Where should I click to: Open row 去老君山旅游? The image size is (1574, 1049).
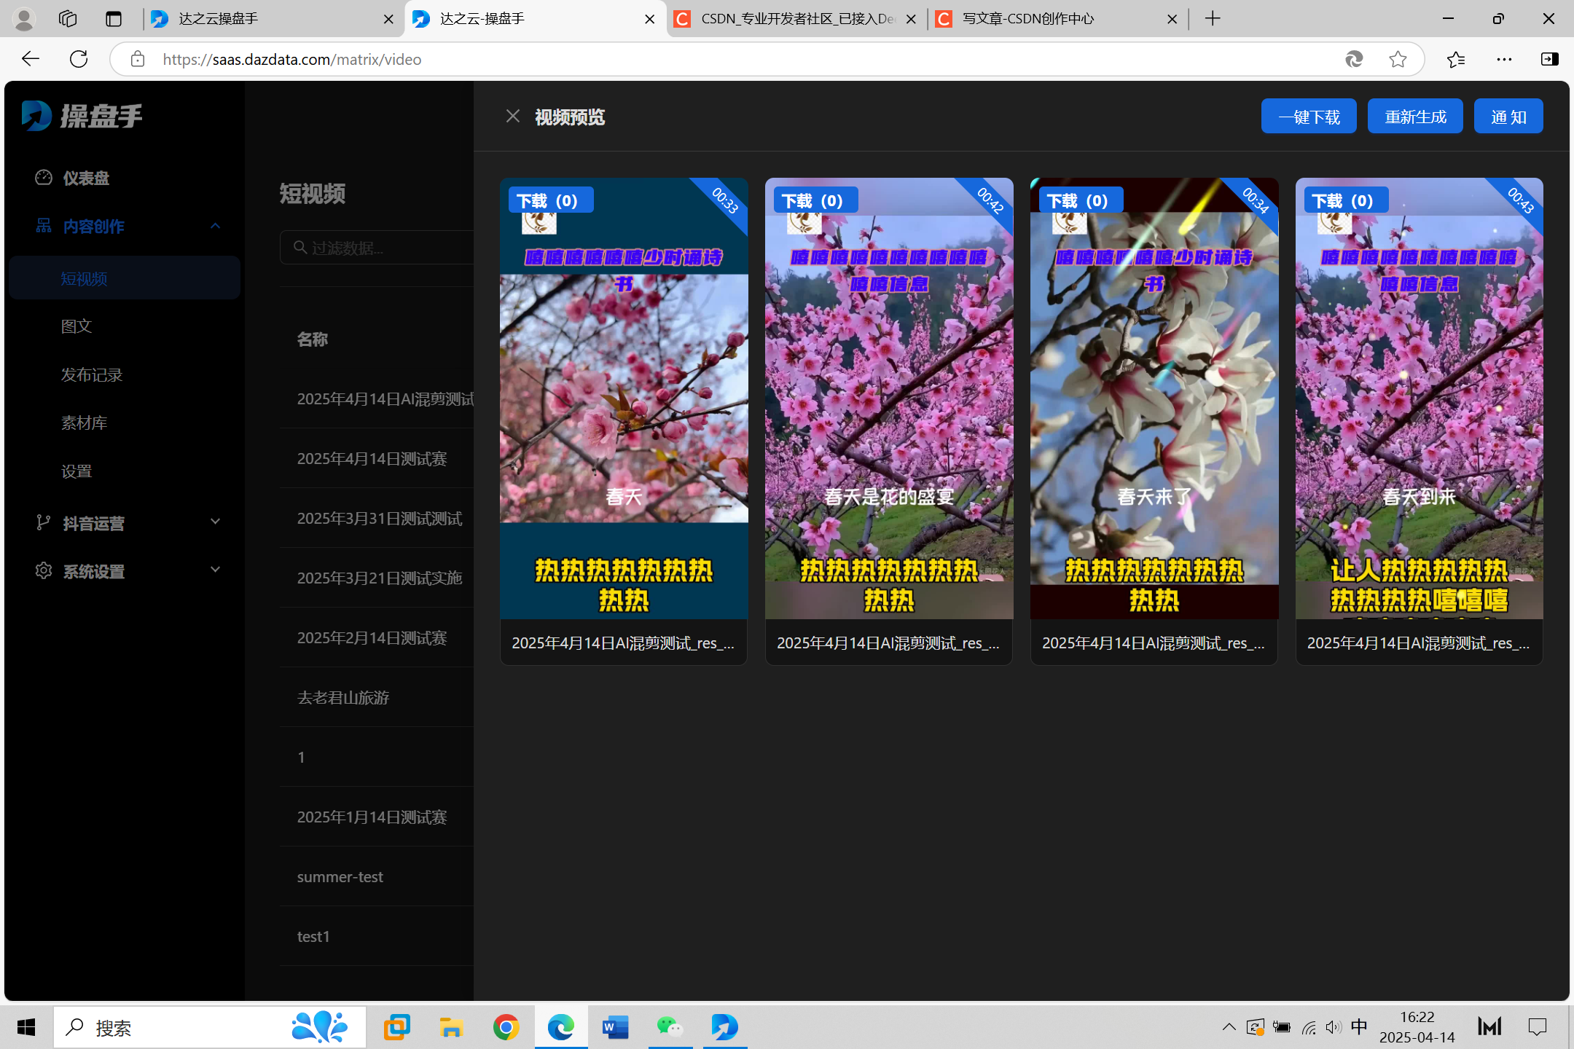point(343,698)
